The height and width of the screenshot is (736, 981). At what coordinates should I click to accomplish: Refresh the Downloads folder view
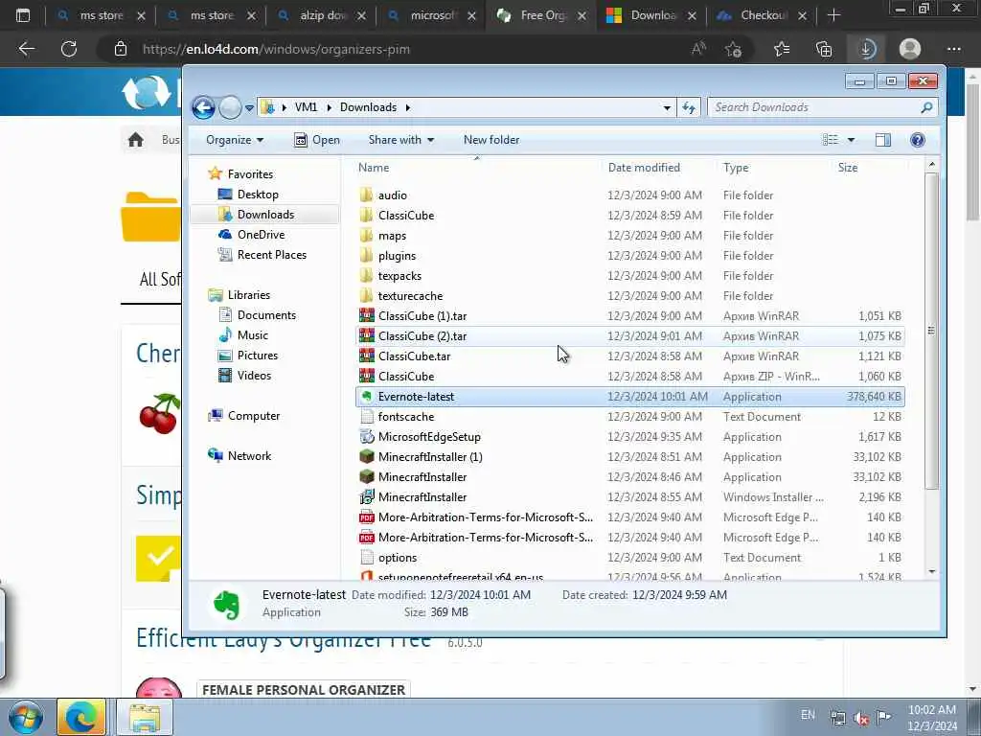(689, 107)
